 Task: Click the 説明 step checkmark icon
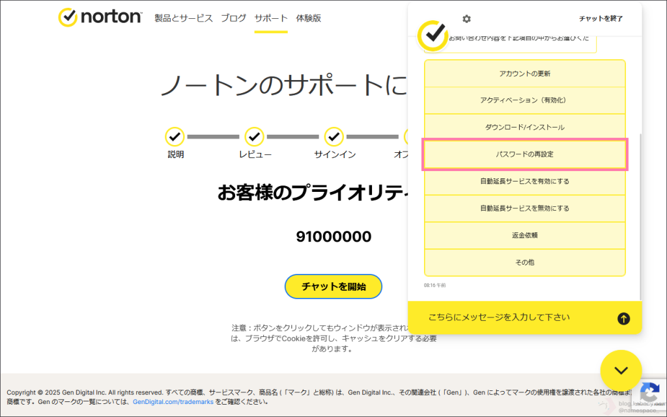(175, 137)
